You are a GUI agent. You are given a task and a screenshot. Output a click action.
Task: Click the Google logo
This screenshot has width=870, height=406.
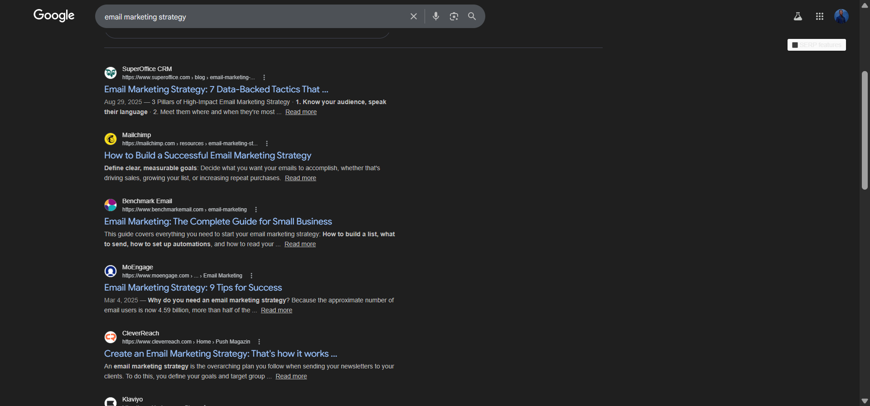[x=54, y=16]
